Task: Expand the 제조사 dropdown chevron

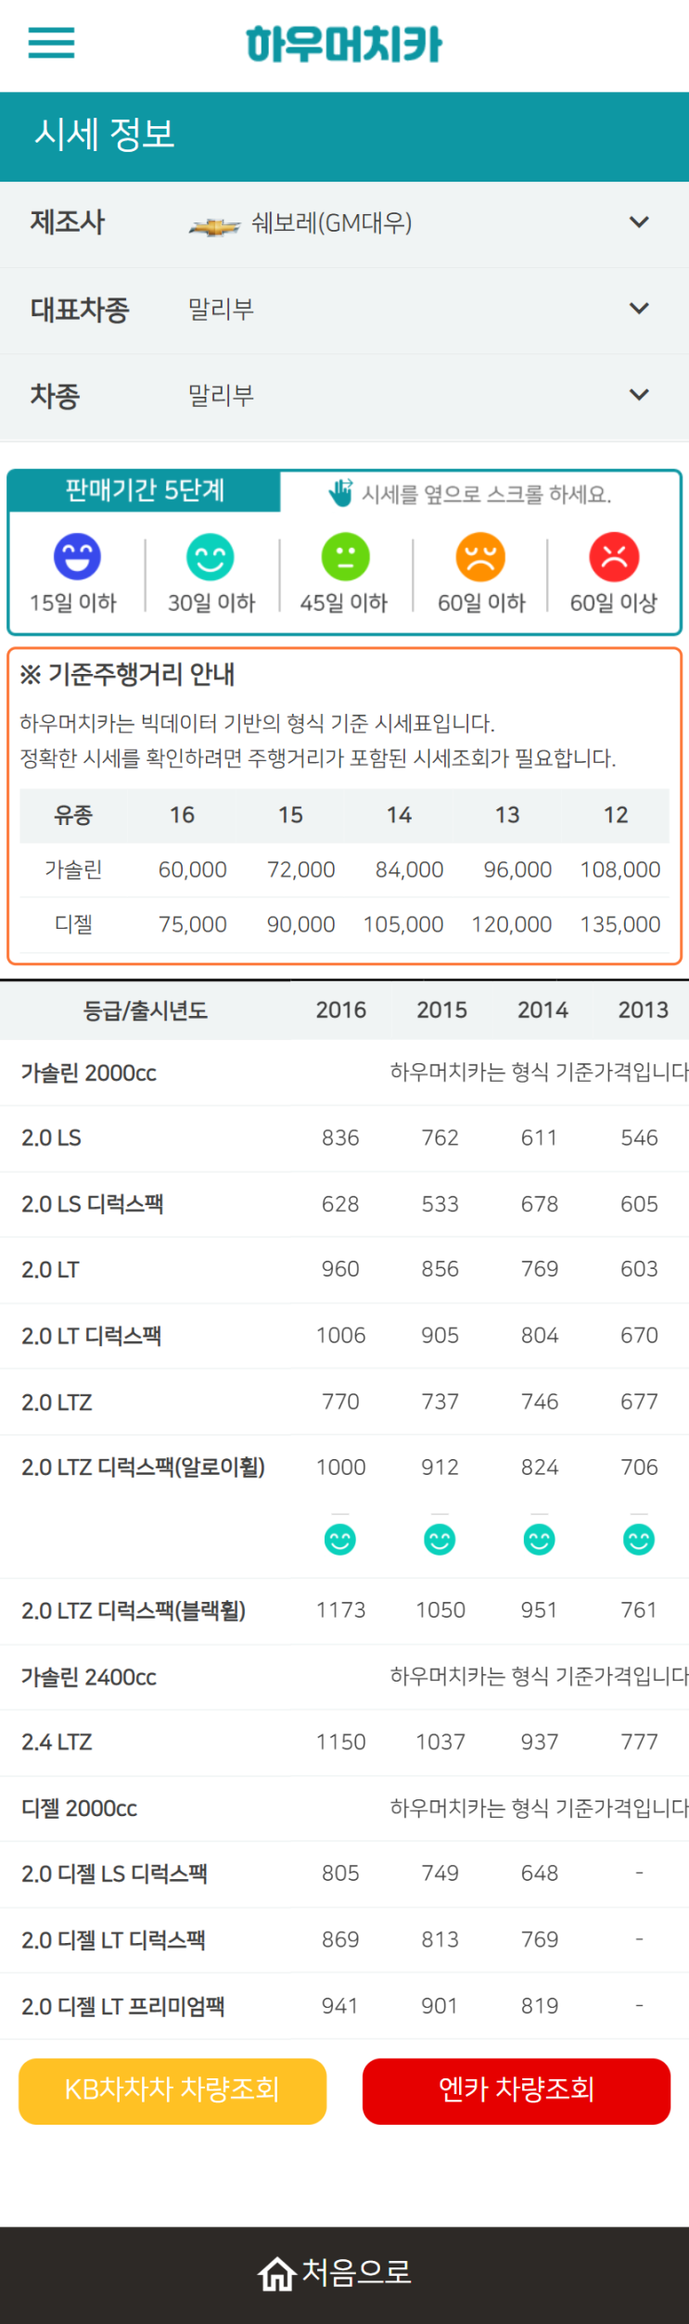Action: 639,222
